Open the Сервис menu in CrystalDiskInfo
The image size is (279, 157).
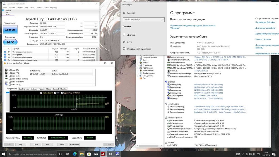20,8
